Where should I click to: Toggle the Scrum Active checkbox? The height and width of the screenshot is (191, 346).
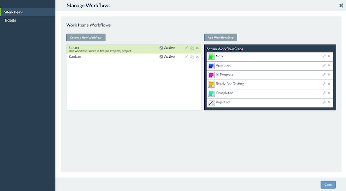pos(161,48)
